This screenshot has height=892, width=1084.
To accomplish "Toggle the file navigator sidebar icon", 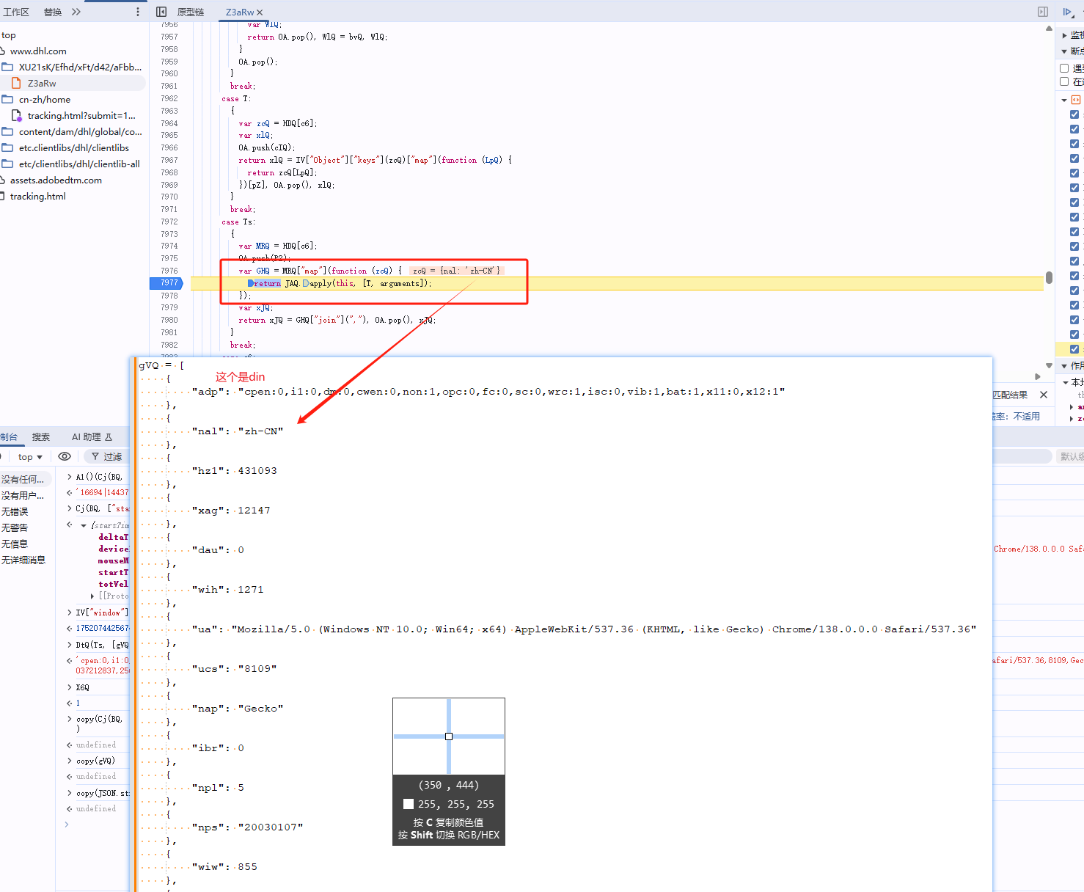I will coord(161,12).
